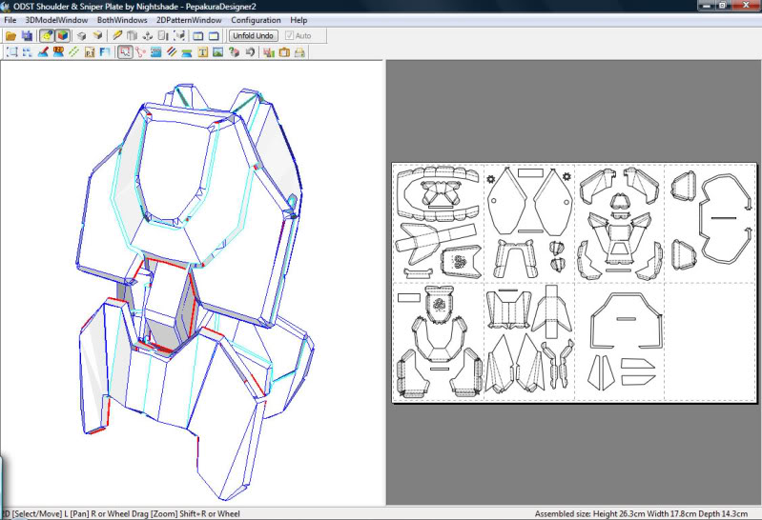The image size is (762, 520).
Task: Toggle the highlighted select/move cursor tool
Action: (x=125, y=51)
